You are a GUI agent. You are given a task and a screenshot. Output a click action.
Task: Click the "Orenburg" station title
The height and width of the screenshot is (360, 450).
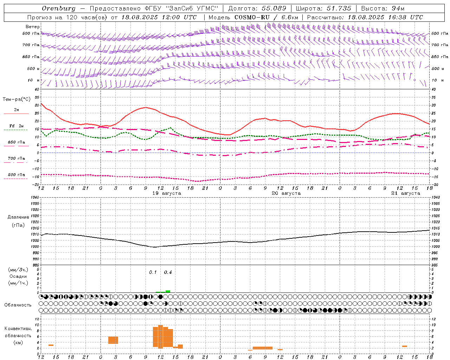pyautogui.click(x=58, y=8)
